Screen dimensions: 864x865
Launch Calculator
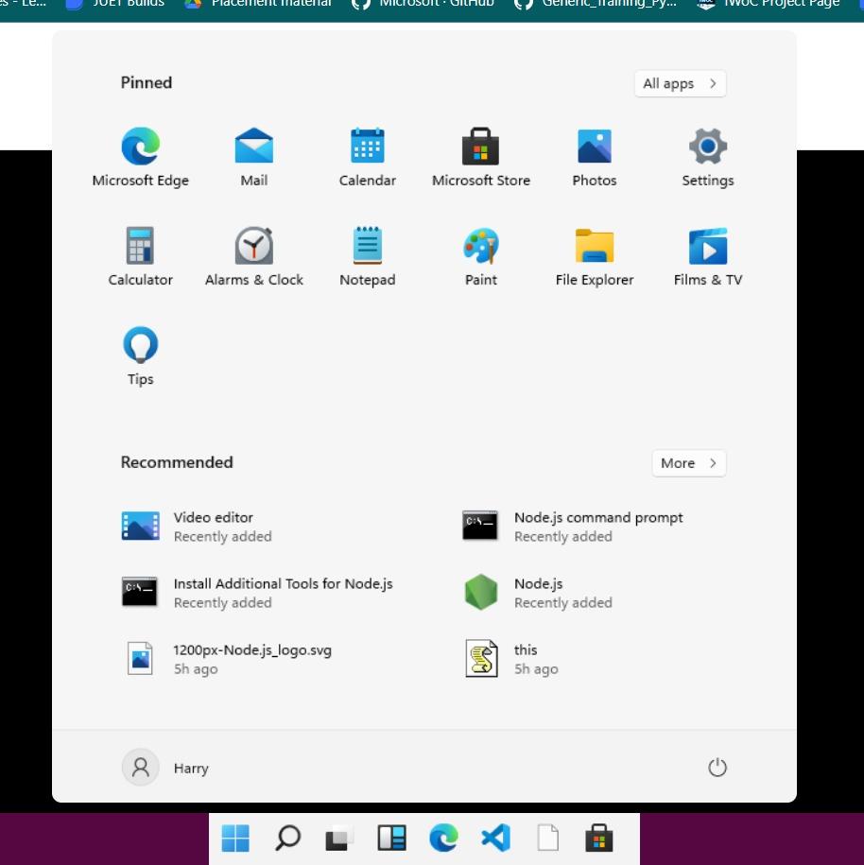tap(140, 255)
